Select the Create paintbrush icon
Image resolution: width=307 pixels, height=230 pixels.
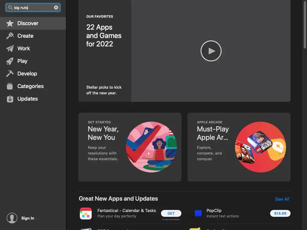(x=10, y=36)
